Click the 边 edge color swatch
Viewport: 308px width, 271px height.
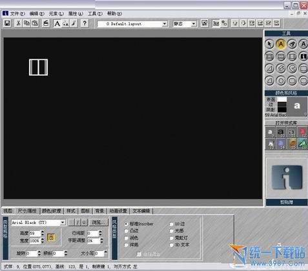[x=282, y=105]
